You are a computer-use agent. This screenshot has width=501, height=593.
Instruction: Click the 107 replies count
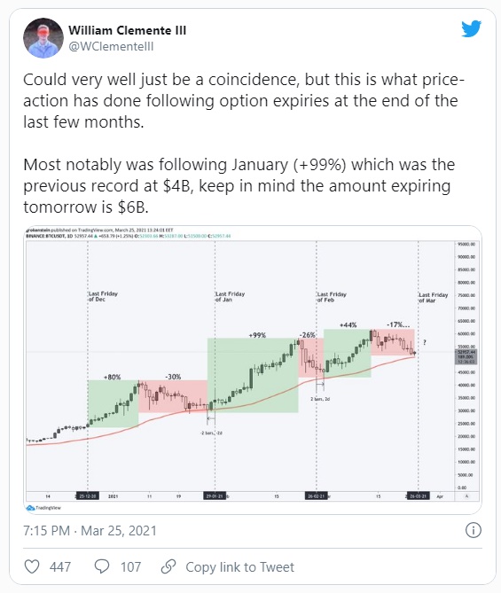131,567
